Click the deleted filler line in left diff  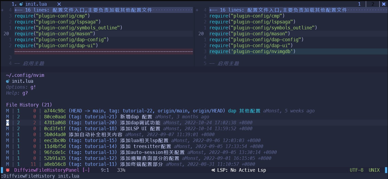pos(103,51)
